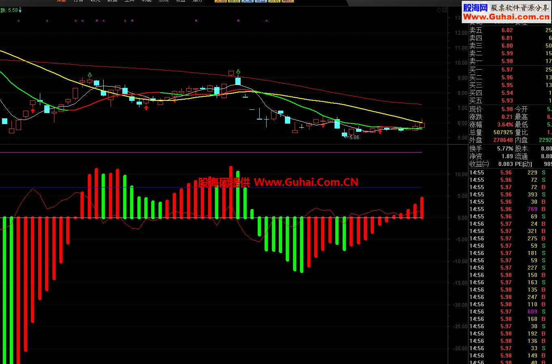The image size is (552, 364).
Task: Select the 买三 row priced 5.95
Action: point(511,85)
